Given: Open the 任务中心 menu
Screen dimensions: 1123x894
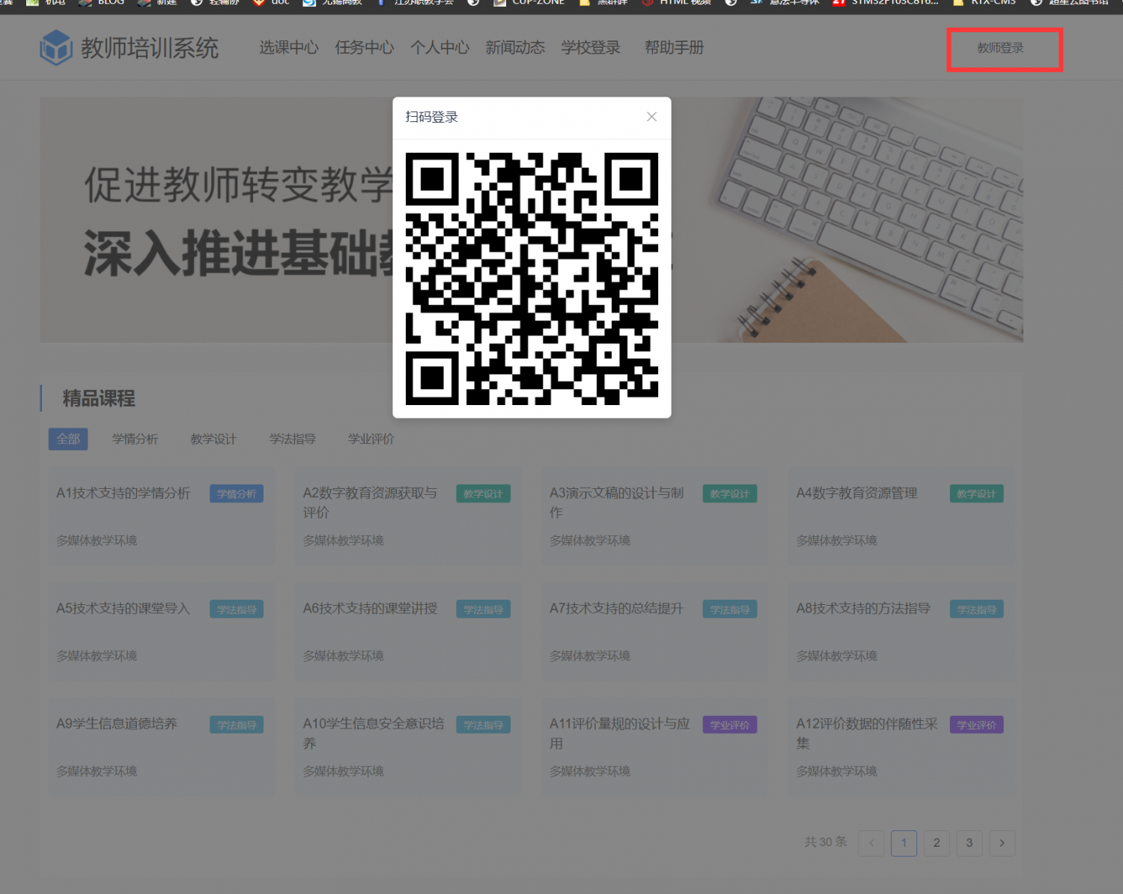Looking at the screenshot, I should (365, 48).
